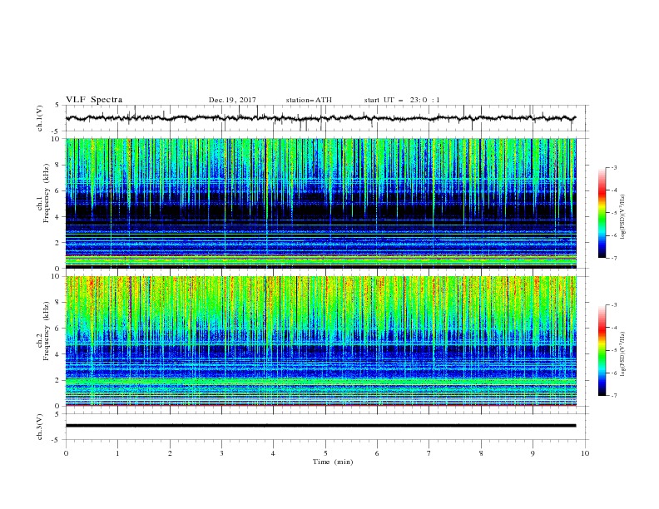Click the "2" kHz tick of ch.2 spectrogram
Image resolution: width=659 pixels, height=509 pixels.
click(57, 380)
